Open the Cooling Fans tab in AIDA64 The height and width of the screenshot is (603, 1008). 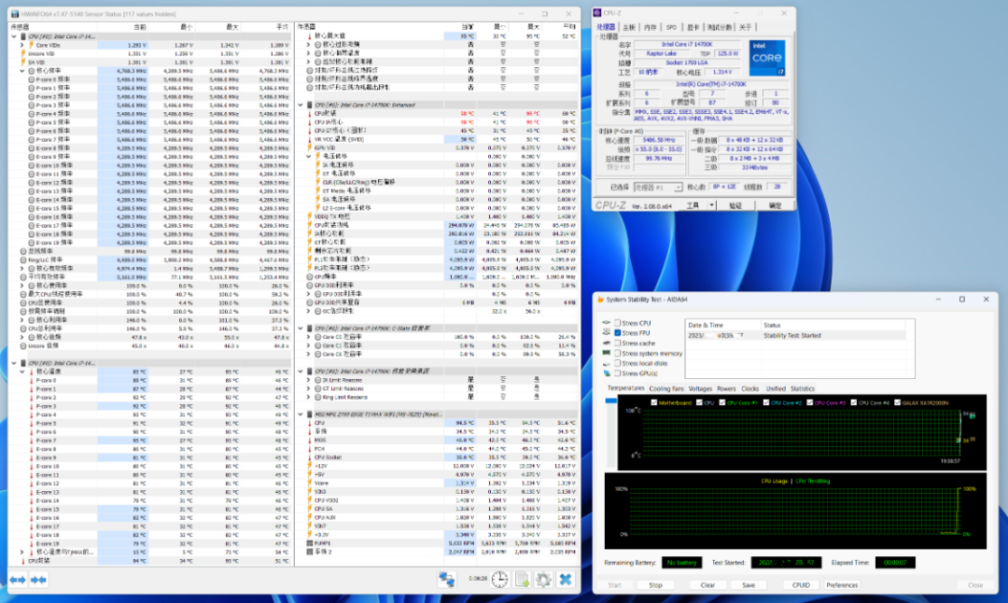[666, 388]
